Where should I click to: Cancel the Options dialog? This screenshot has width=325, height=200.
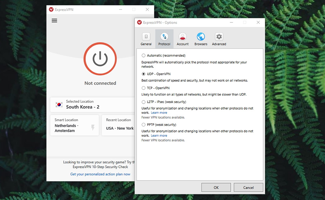tap(248, 187)
